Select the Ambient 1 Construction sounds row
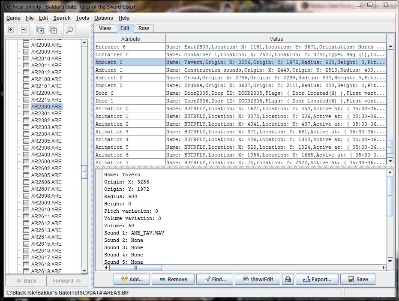Image resolution: width=399 pixels, height=301 pixels. point(240,70)
